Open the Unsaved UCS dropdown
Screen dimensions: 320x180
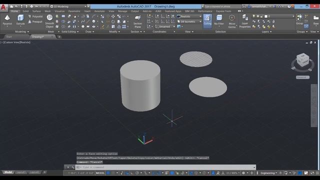165,26
